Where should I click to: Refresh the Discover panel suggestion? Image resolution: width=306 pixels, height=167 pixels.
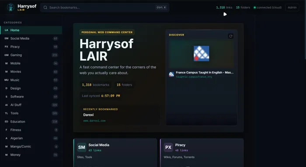point(230,36)
